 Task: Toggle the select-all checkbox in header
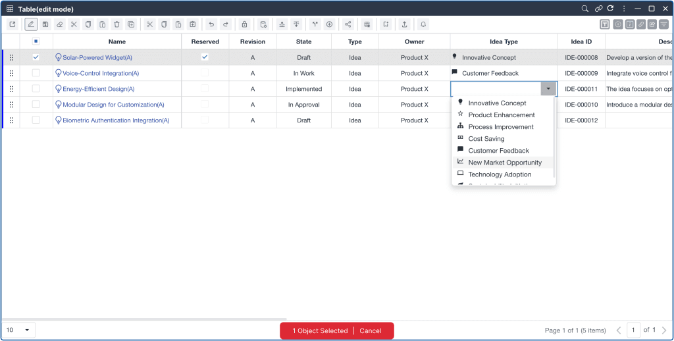point(36,41)
